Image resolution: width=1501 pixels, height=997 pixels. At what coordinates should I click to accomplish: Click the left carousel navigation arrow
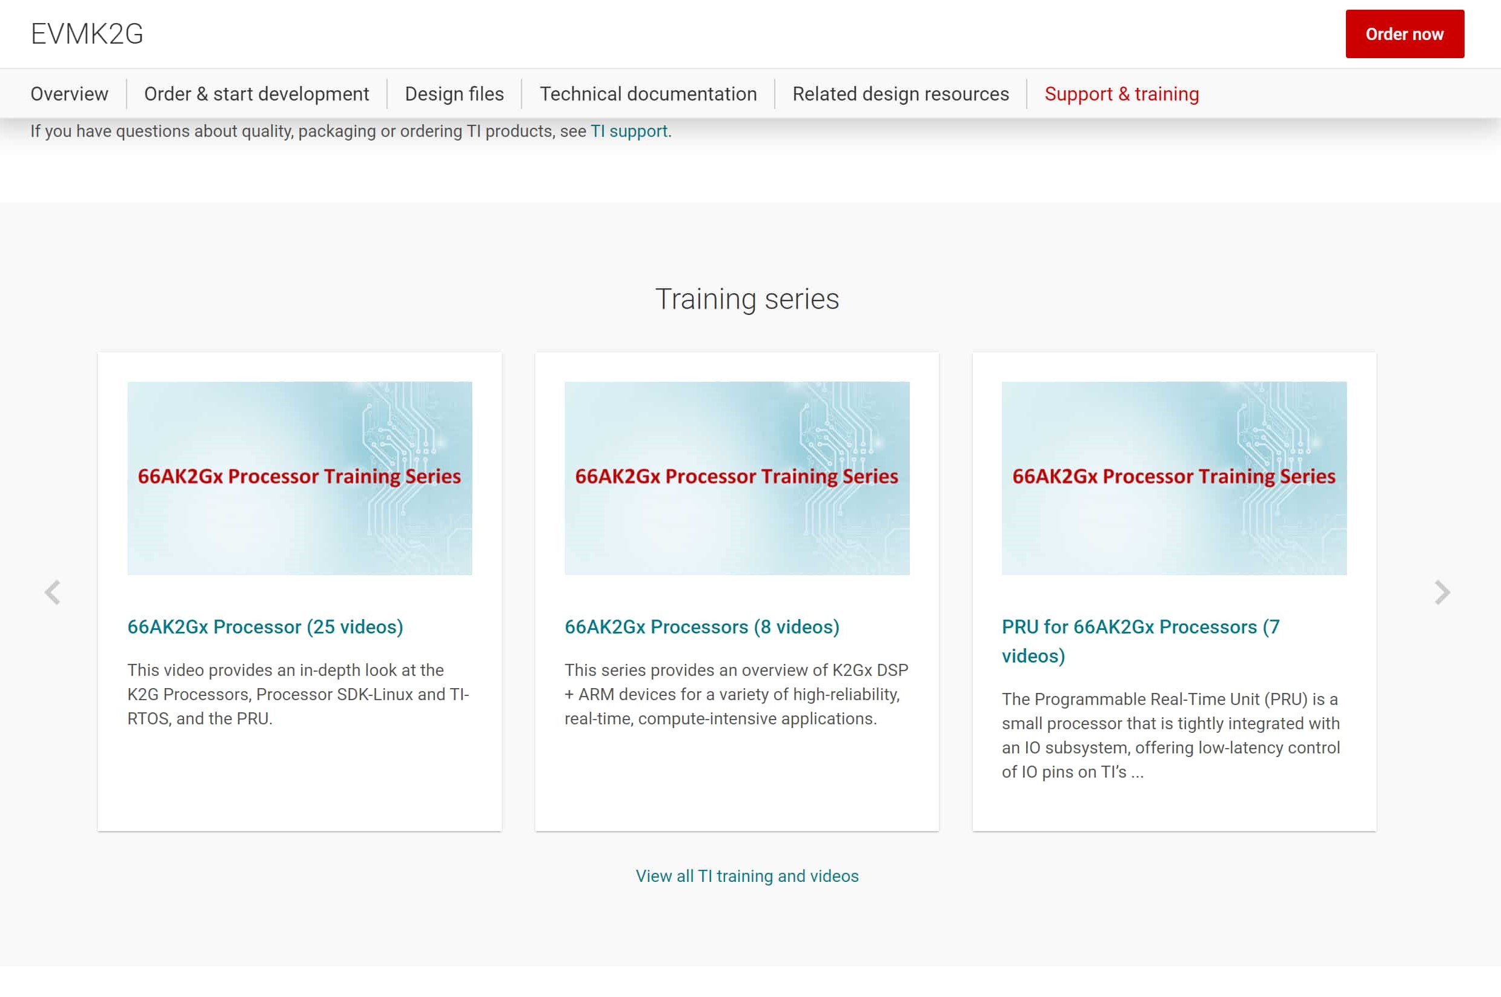point(53,592)
